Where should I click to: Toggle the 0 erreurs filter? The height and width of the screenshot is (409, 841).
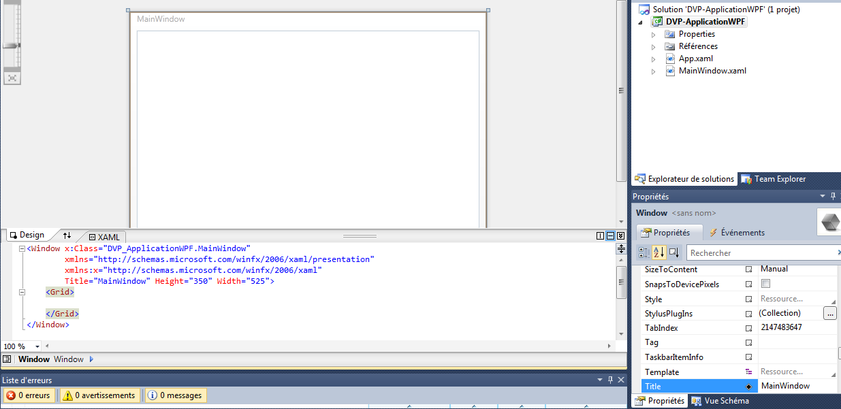coord(29,395)
